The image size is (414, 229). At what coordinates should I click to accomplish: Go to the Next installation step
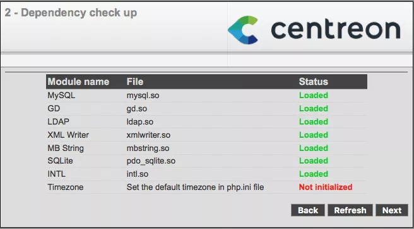tap(392, 210)
